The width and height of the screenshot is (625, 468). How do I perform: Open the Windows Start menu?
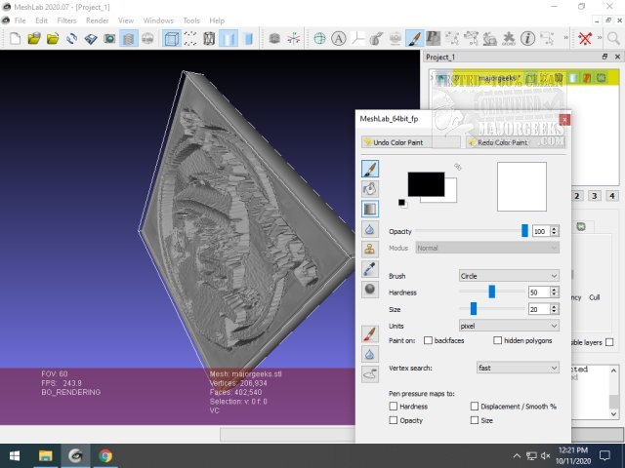click(15, 455)
